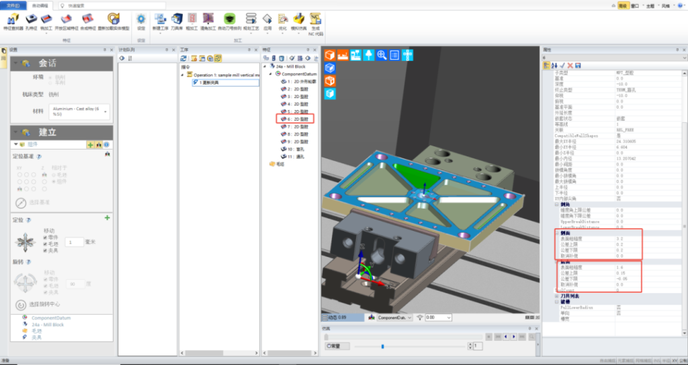Click 生成 NC 代码 icon
688x365 pixels.
coord(315,22)
